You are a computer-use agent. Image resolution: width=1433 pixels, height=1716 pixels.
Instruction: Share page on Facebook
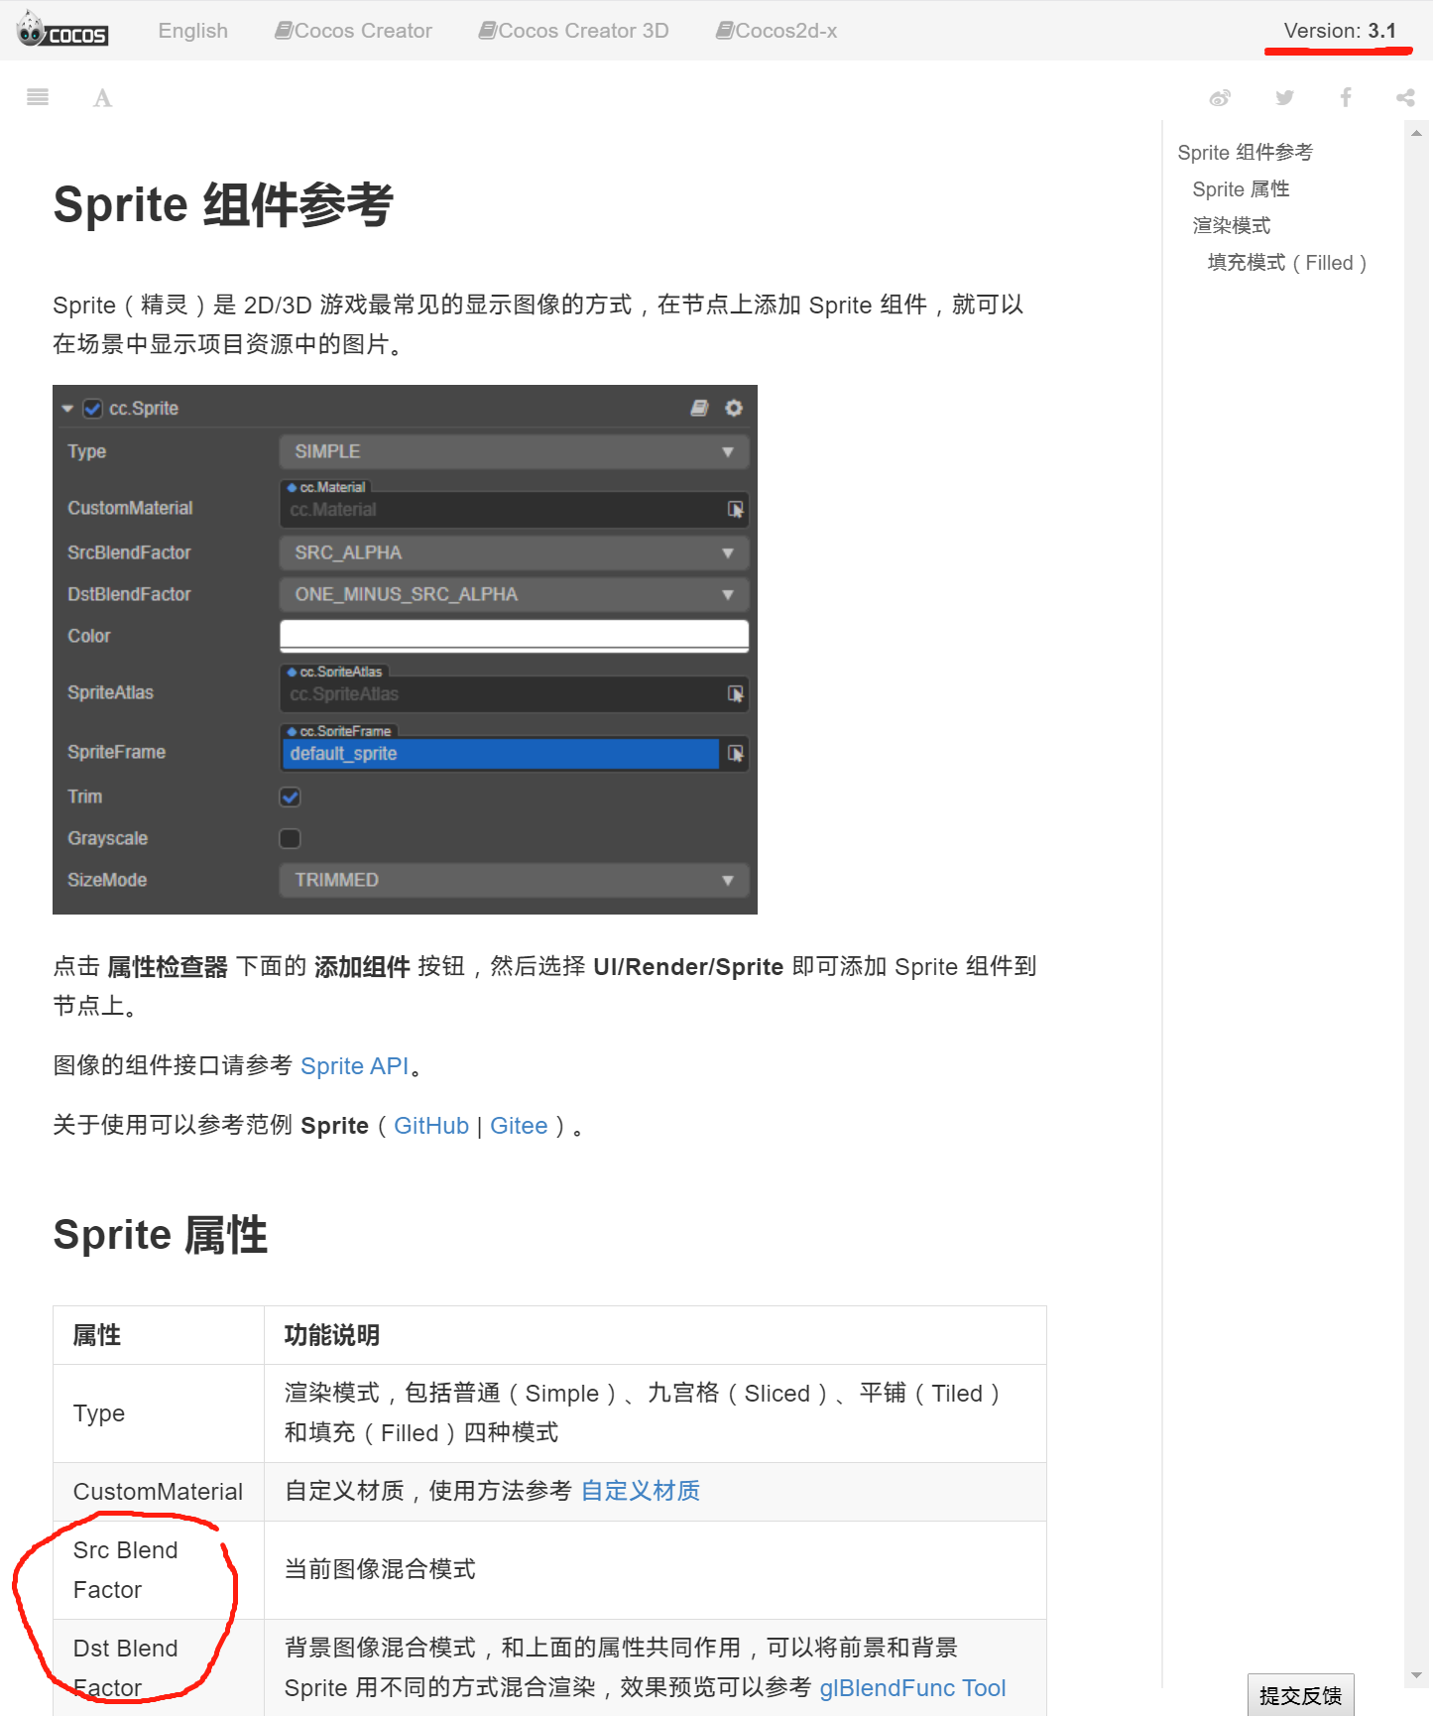point(1346,97)
